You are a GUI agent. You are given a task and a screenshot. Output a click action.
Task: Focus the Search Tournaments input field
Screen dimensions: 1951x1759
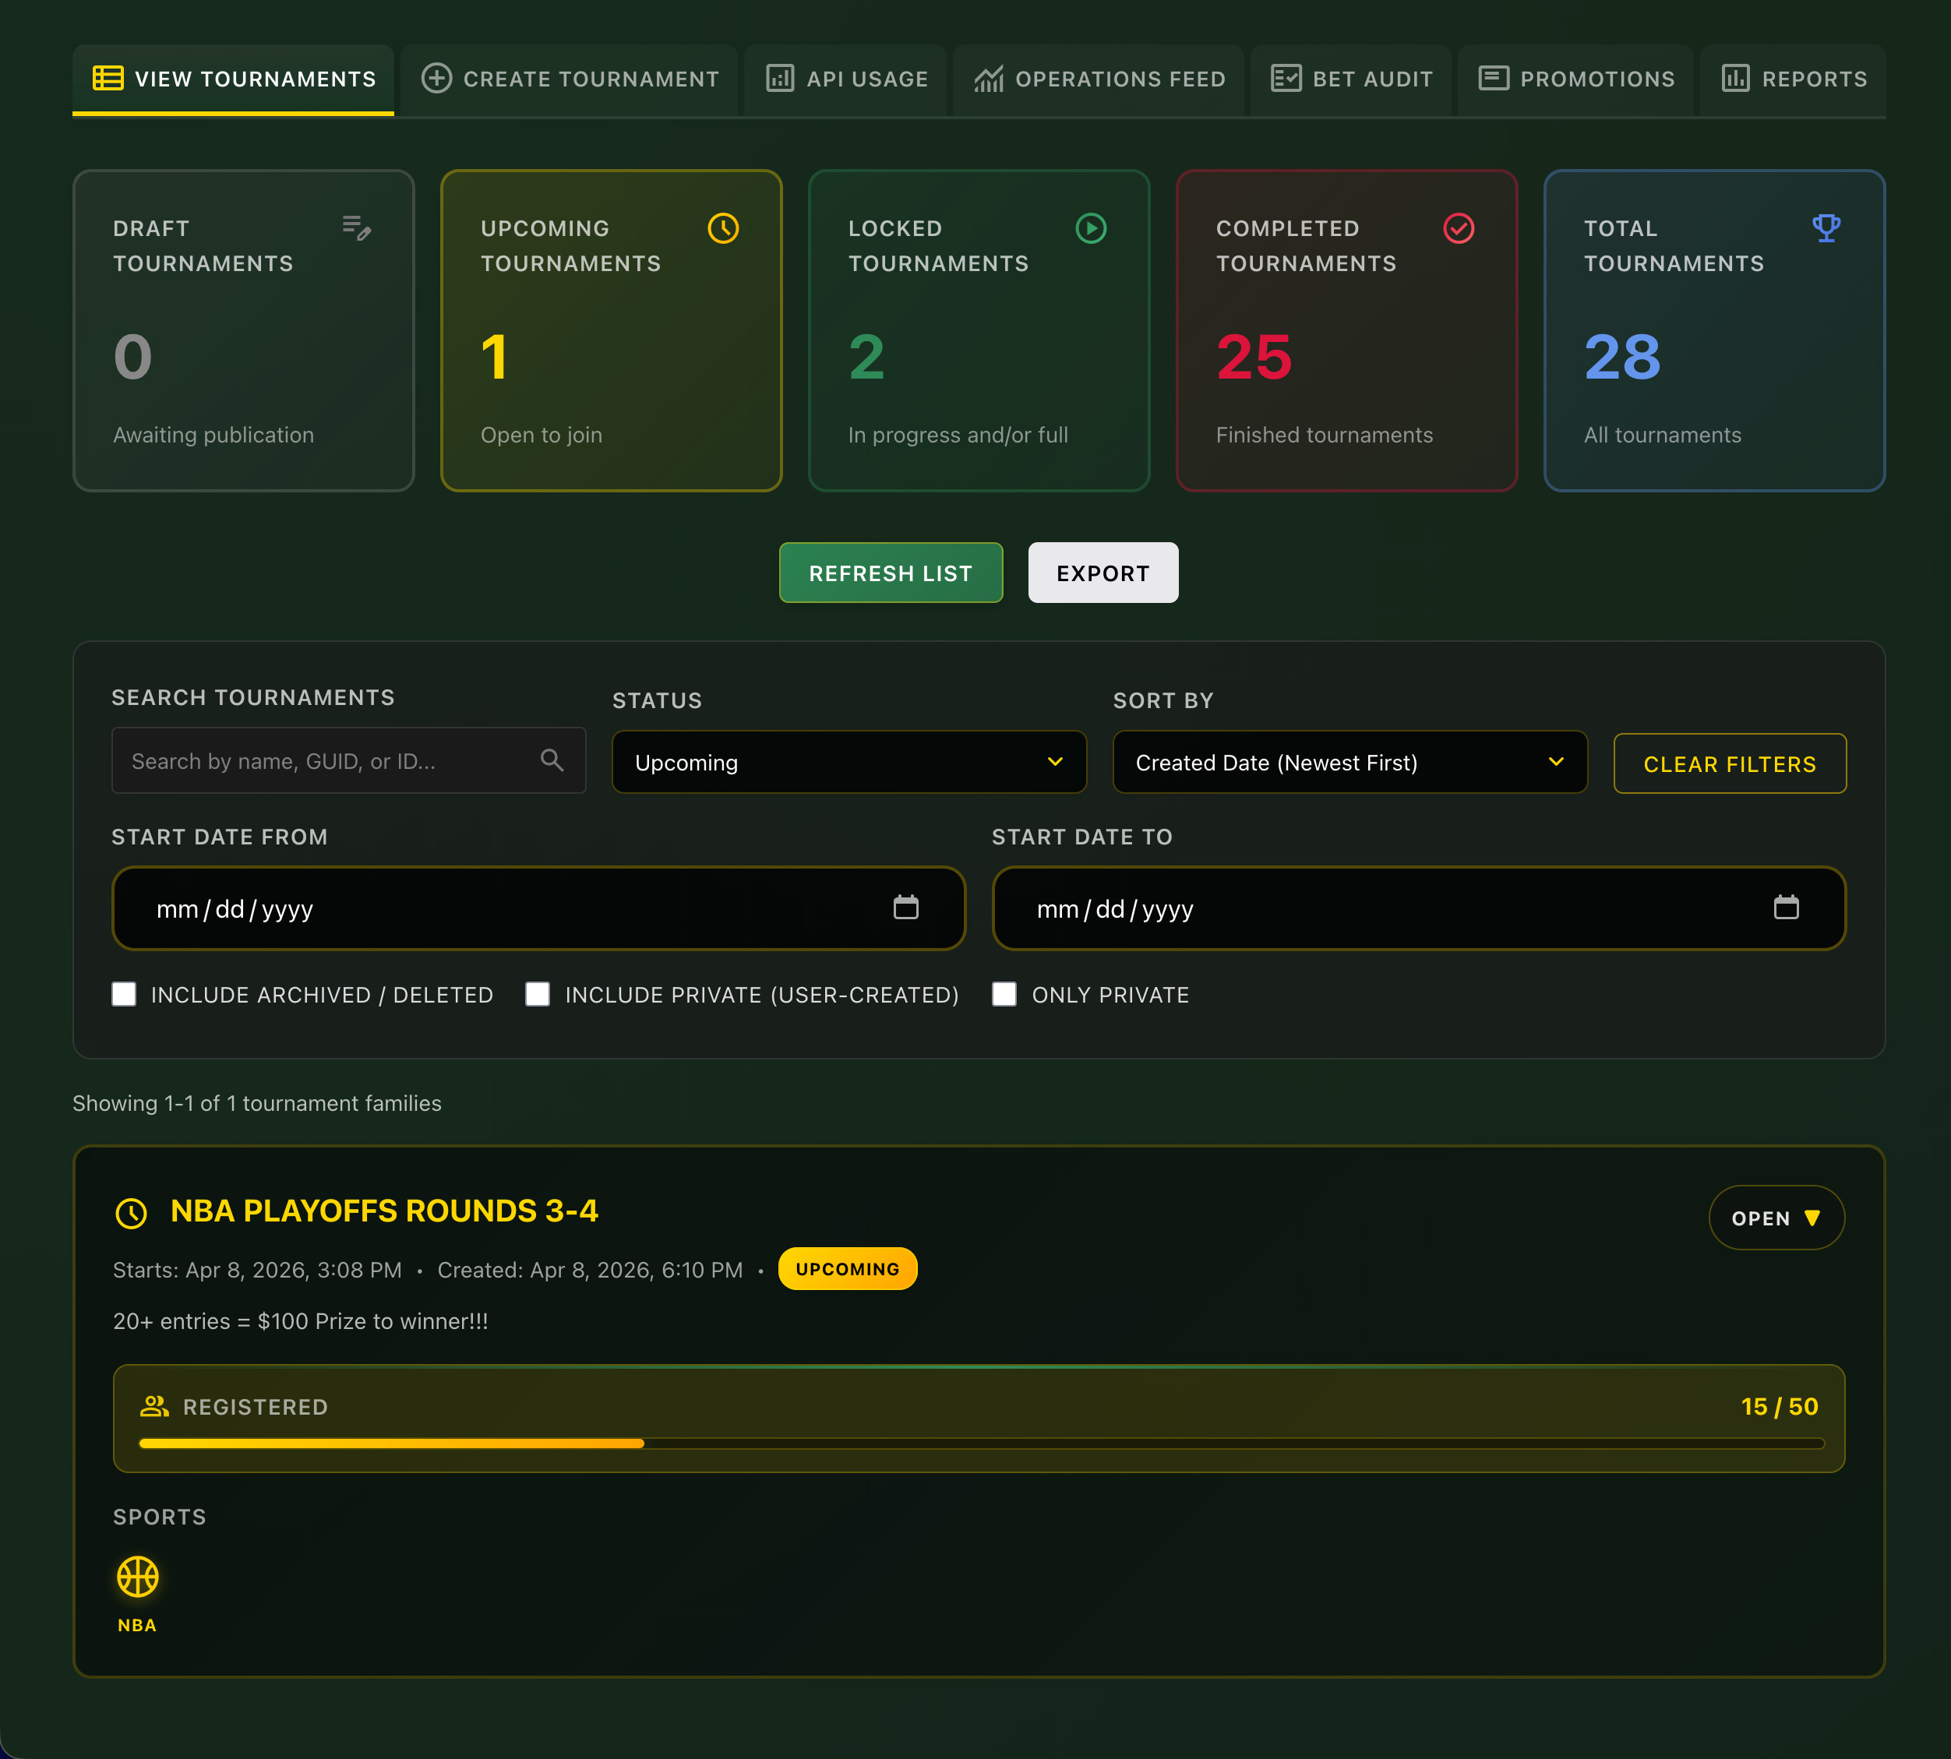point(348,760)
